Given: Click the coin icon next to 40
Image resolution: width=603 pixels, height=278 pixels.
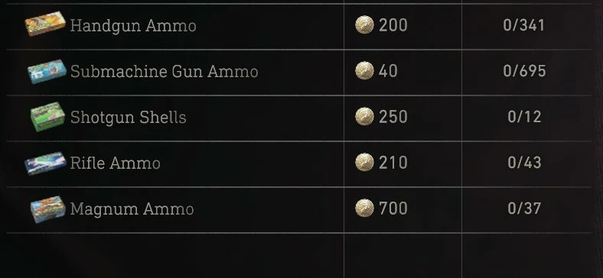Looking at the screenshot, I should 364,71.
